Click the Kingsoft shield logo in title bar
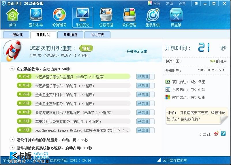231x165 pixels. pos(3,3)
